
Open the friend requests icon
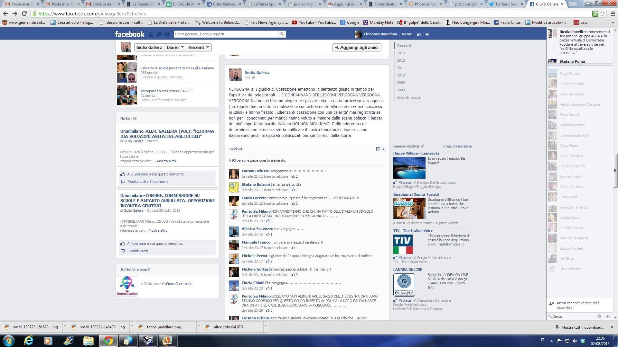(151, 34)
